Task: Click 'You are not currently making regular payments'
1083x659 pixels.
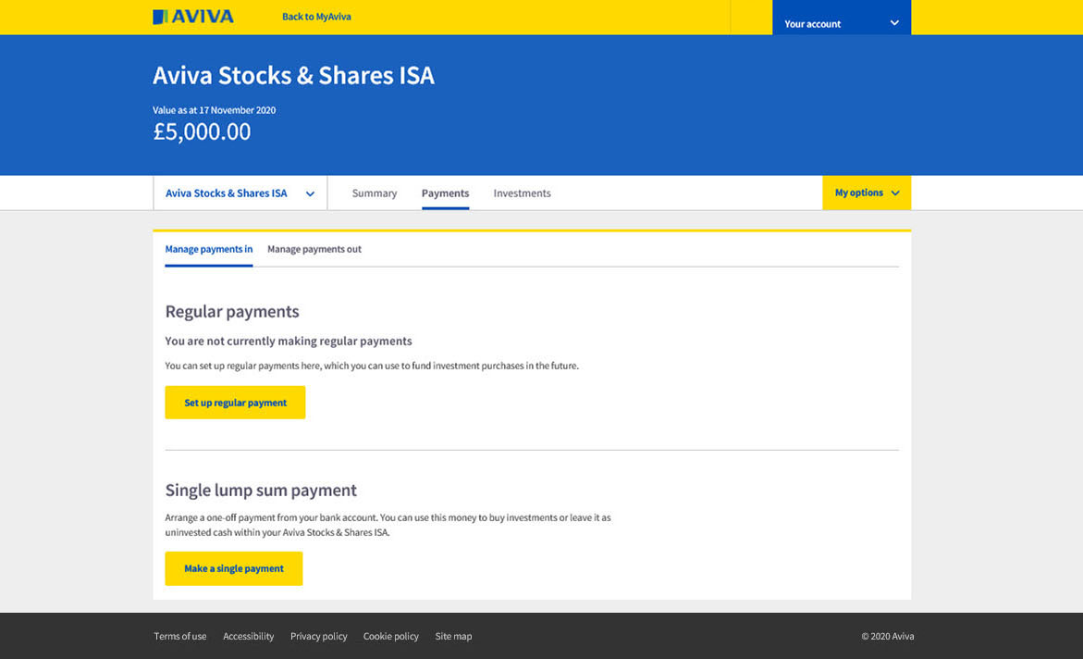Action: pos(289,341)
